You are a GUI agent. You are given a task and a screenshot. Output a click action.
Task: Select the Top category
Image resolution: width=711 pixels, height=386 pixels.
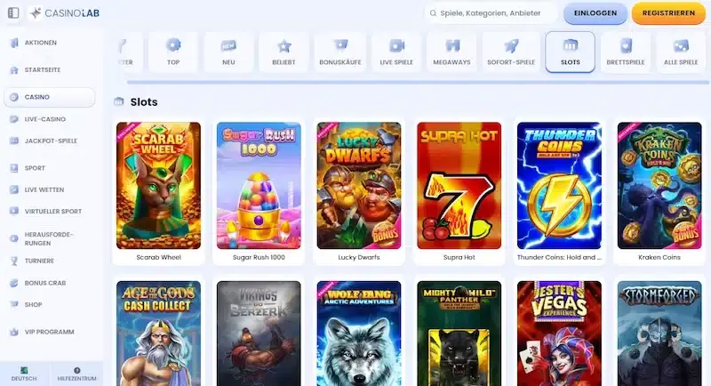[x=173, y=52]
